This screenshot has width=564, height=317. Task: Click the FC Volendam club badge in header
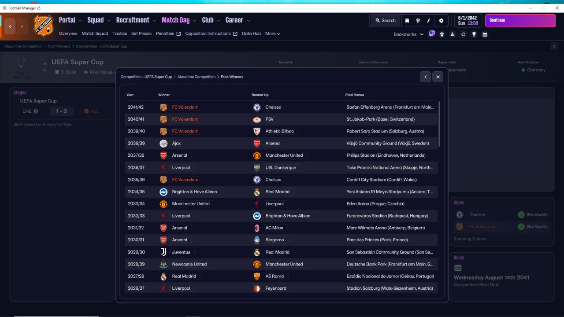pos(44,26)
